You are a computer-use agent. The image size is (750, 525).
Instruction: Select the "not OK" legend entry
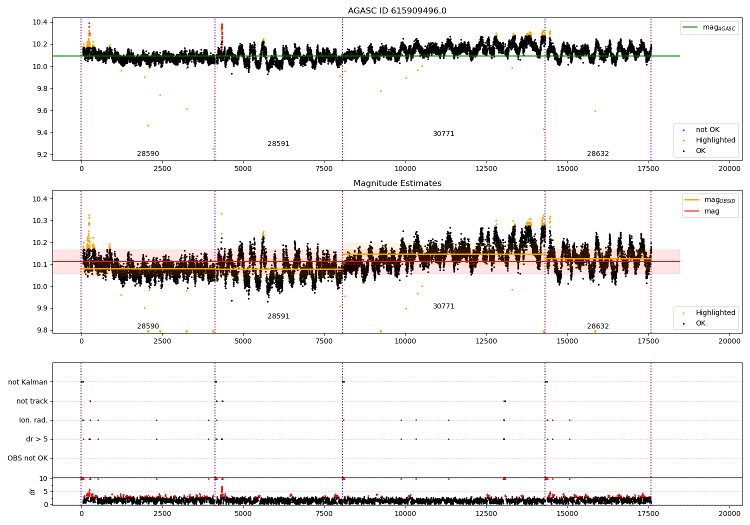coord(707,130)
